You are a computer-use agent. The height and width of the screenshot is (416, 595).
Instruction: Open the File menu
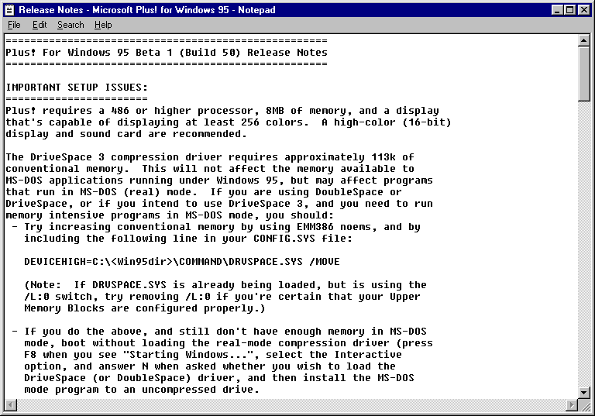point(14,25)
